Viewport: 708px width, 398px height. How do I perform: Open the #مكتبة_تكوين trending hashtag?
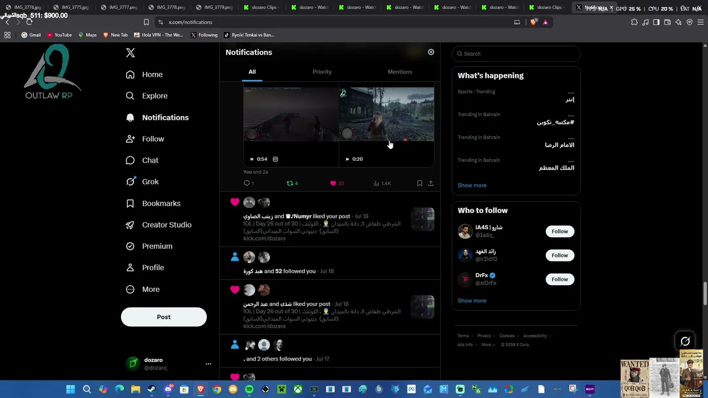(x=555, y=122)
